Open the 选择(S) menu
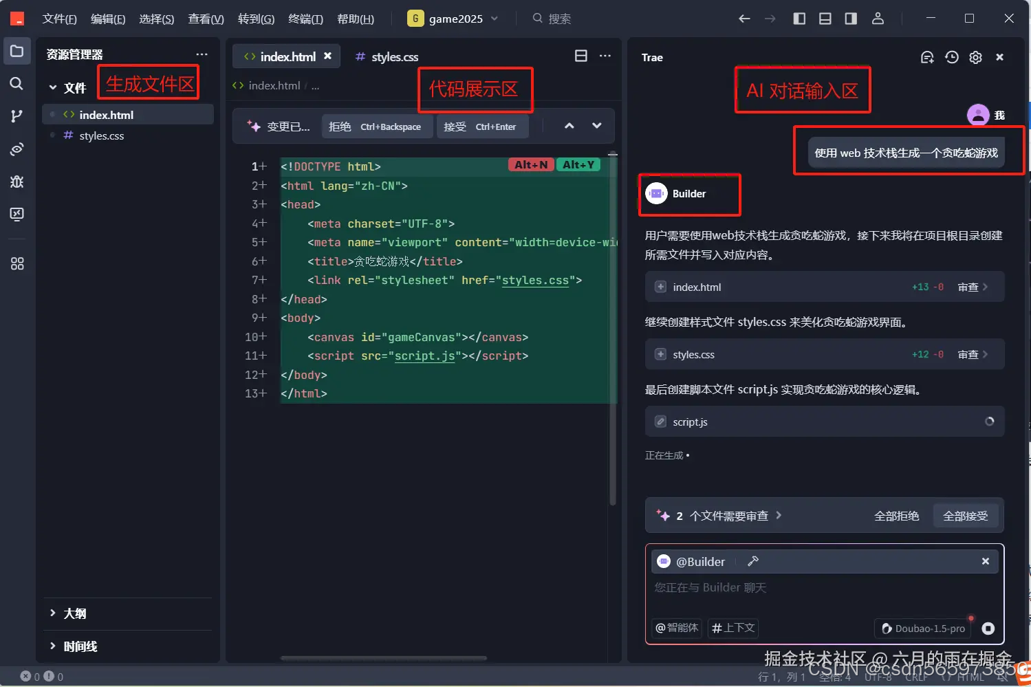The width and height of the screenshot is (1031, 687). pyautogui.click(x=157, y=19)
